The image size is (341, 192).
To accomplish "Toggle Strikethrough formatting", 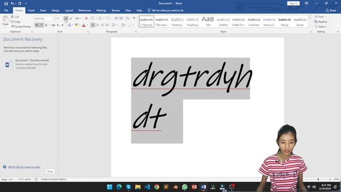I will [x=53, y=25].
